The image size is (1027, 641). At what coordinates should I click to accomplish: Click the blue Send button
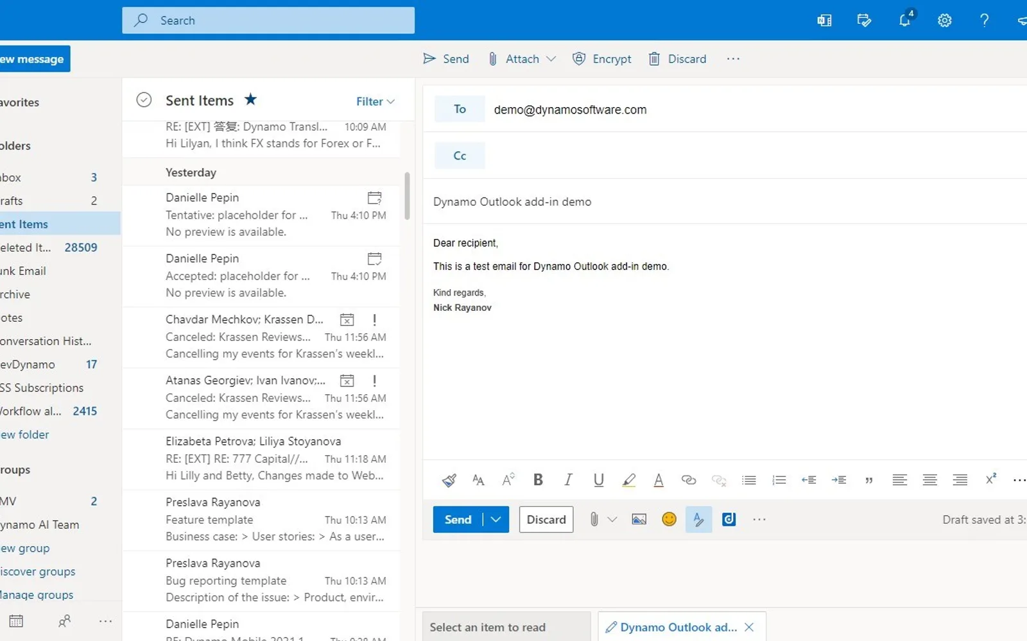coord(458,519)
